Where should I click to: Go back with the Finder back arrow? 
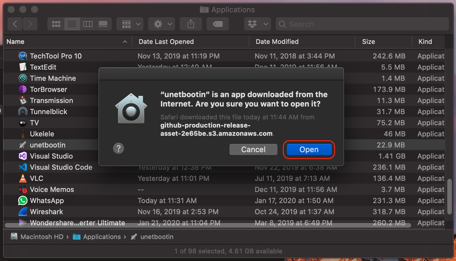15,24
